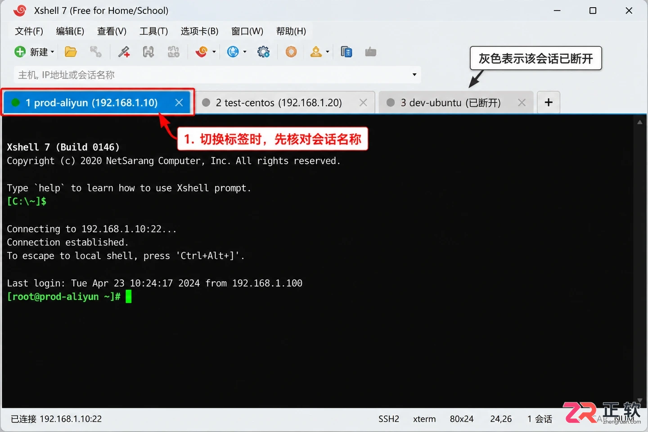Open the 工具(T) menu
Viewport: 648px width, 432px height.
[x=153, y=31]
